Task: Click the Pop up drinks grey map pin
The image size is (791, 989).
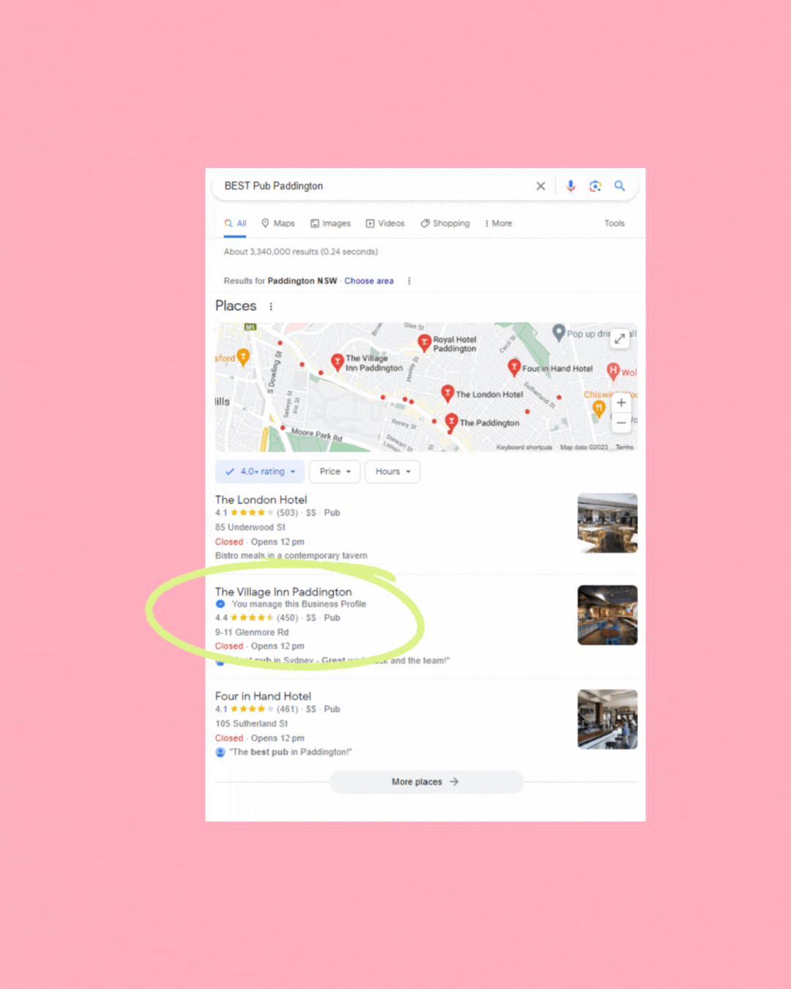Action: tap(558, 333)
